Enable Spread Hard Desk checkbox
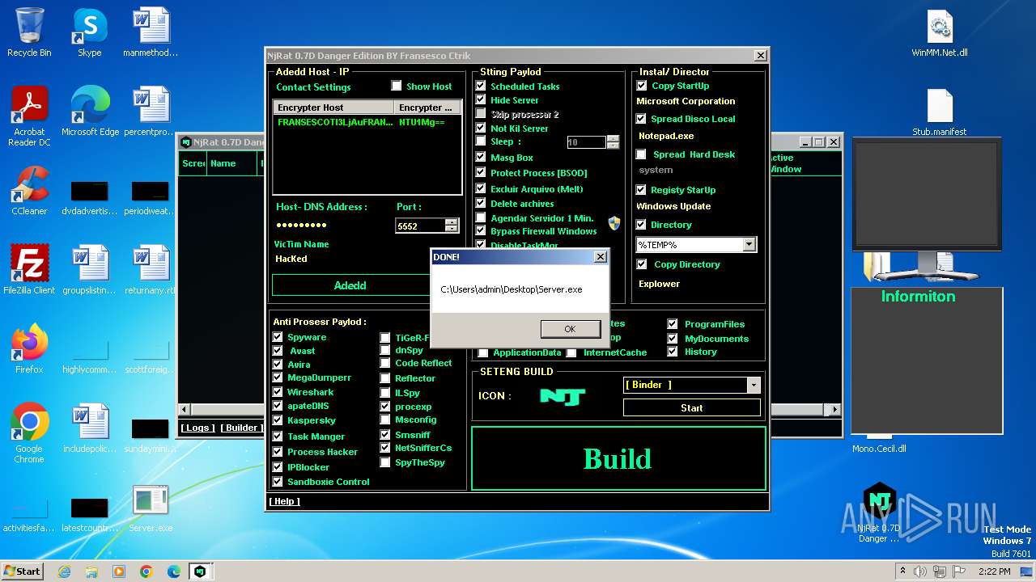This screenshot has width=1036, height=582. 642,154
